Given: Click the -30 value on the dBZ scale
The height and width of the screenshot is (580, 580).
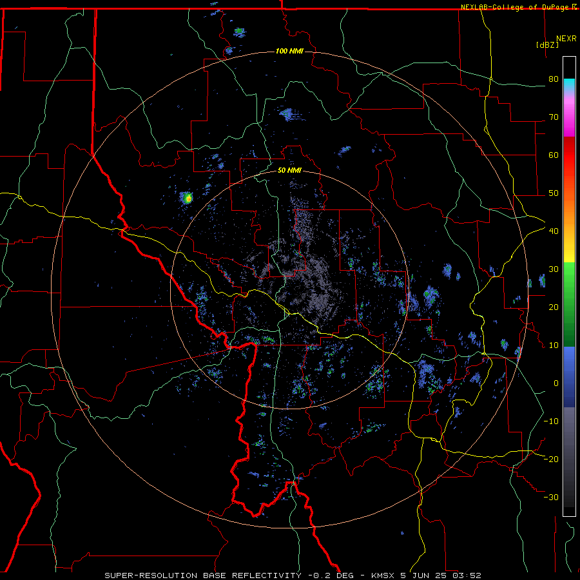Looking at the screenshot, I should pyautogui.click(x=551, y=497).
